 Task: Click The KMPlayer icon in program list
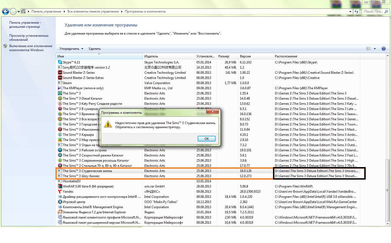pos(60,88)
